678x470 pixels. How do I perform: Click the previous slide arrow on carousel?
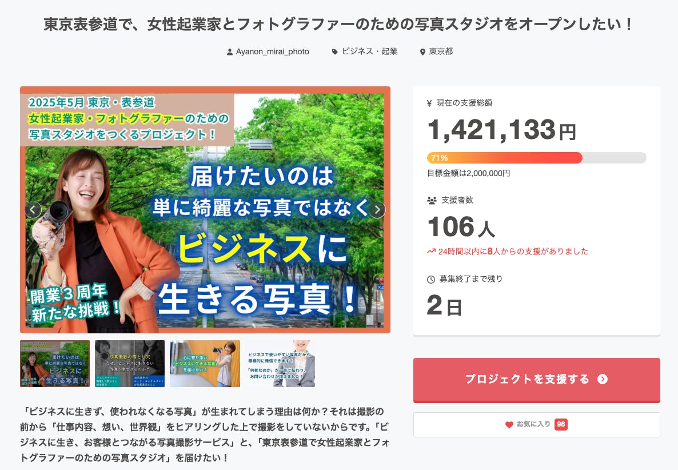pos(33,210)
